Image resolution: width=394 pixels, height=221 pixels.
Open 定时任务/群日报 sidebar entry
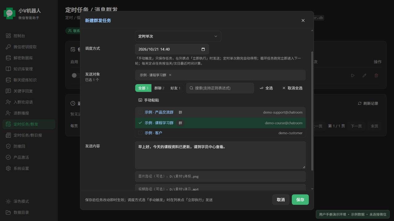tap(29, 135)
